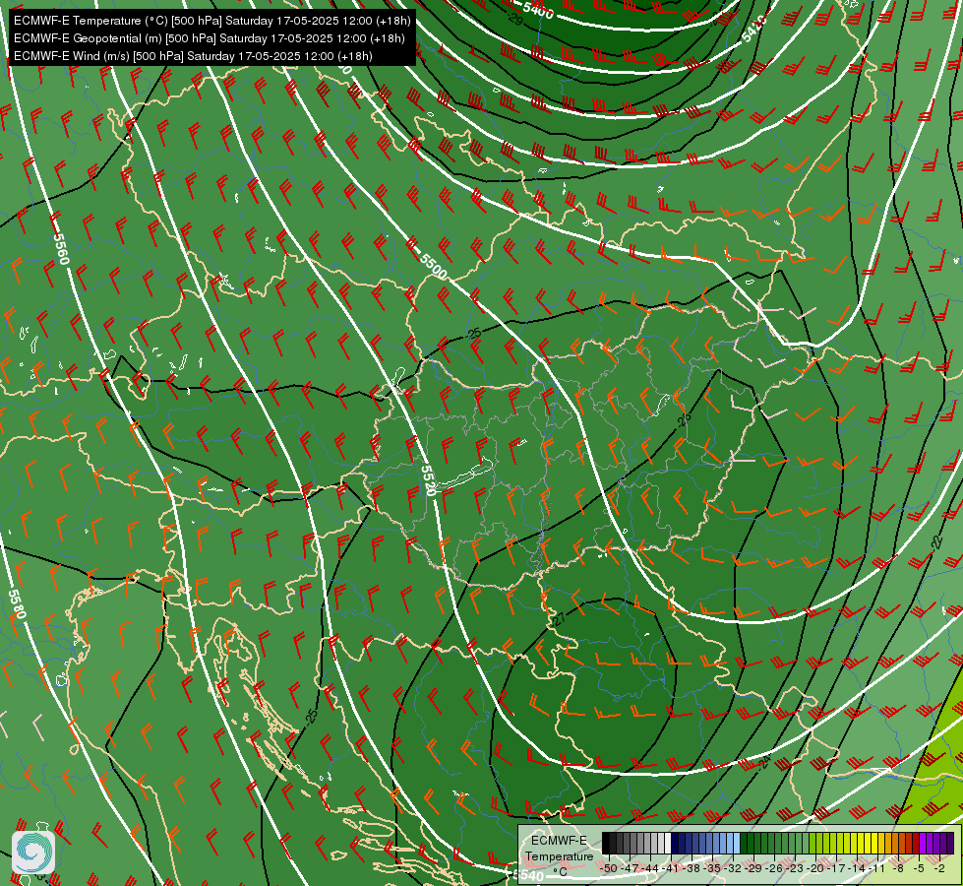Click the -32 value on legend scale

pyautogui.click(x=733, y=868)
